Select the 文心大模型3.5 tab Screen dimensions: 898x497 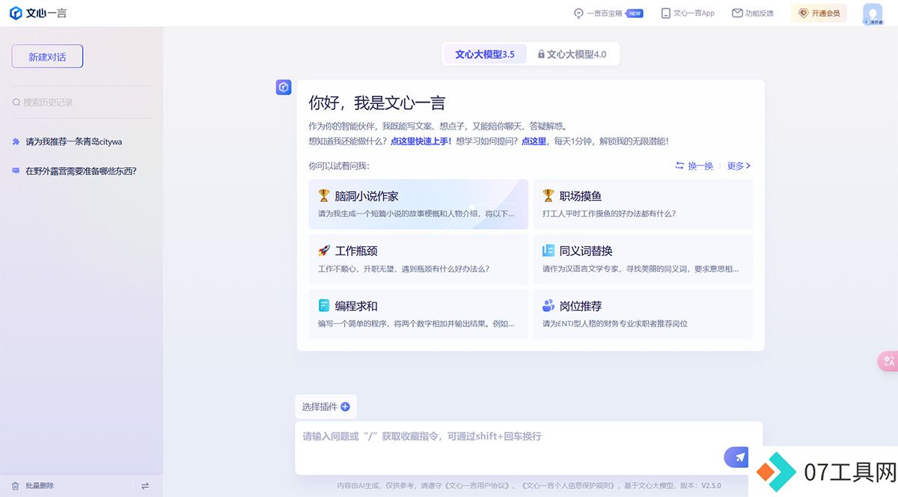click(x=485, y=54)
